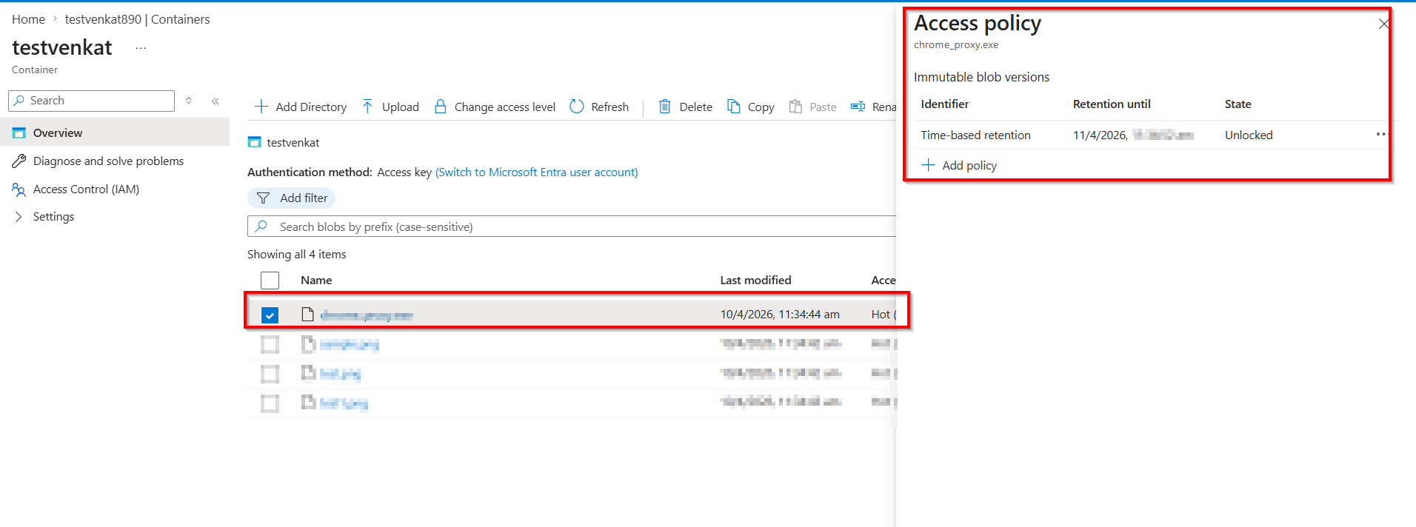Click the Rename icon in toolbar
The image size is (1416, 527).
point(858,107)
